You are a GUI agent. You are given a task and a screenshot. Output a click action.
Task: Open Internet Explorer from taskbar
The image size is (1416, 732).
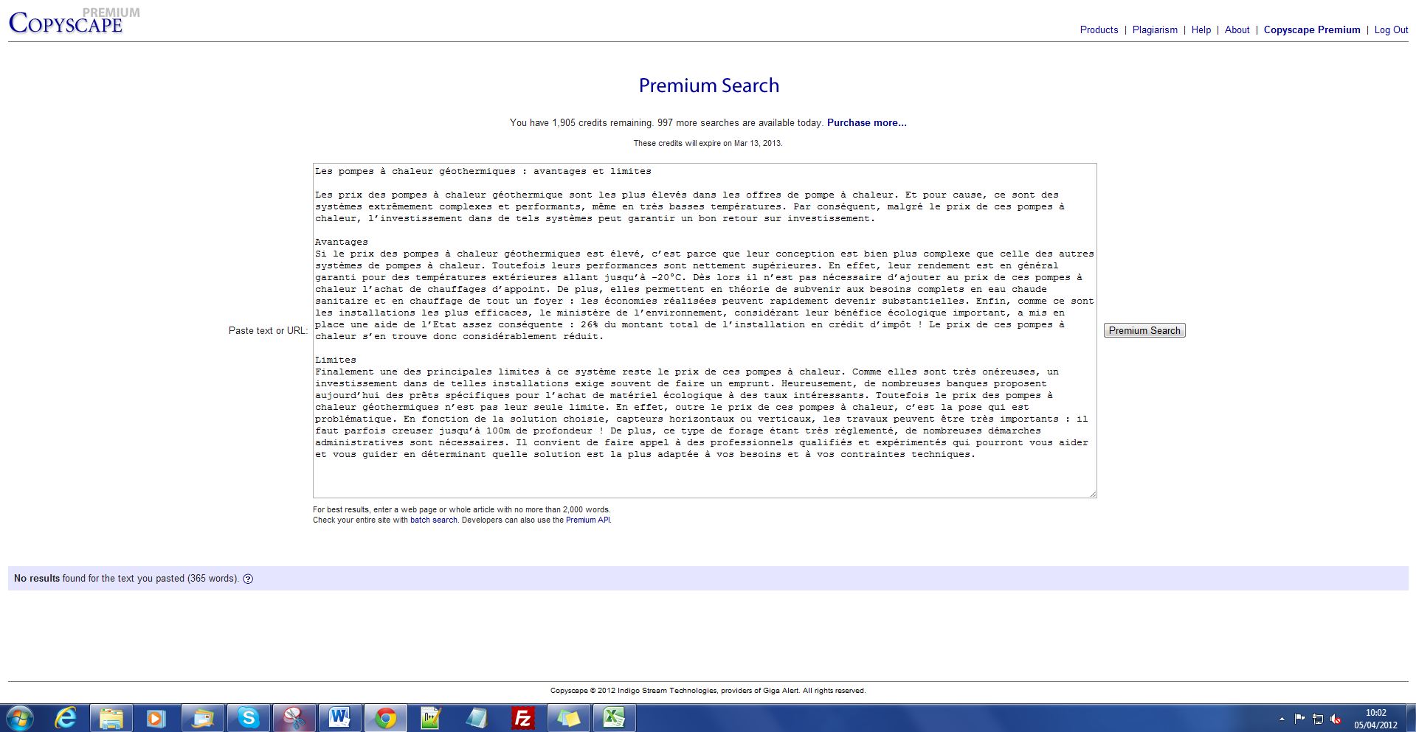click(x=66, y=718)
